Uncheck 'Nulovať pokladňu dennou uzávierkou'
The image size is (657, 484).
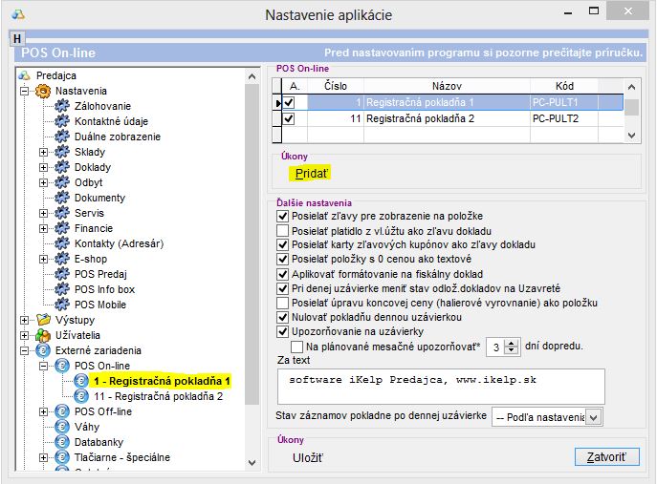point(282,317)
